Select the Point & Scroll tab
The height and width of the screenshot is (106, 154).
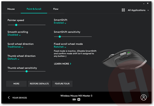pyautogui.click(x=34, y=9)
